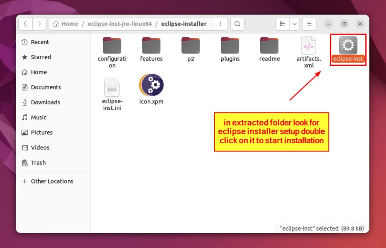The height and width of the screenshot is (248, 386).
Task: Open the path bar three-dot menu
Action: (x=221, y=24)
